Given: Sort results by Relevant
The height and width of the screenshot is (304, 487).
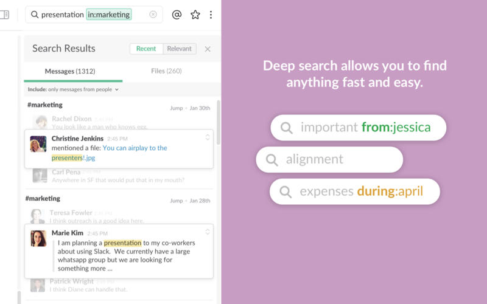Looking at the screenshot, I should [179, 49].
